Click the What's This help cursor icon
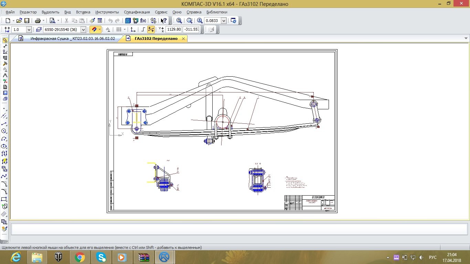 point(164,21)
